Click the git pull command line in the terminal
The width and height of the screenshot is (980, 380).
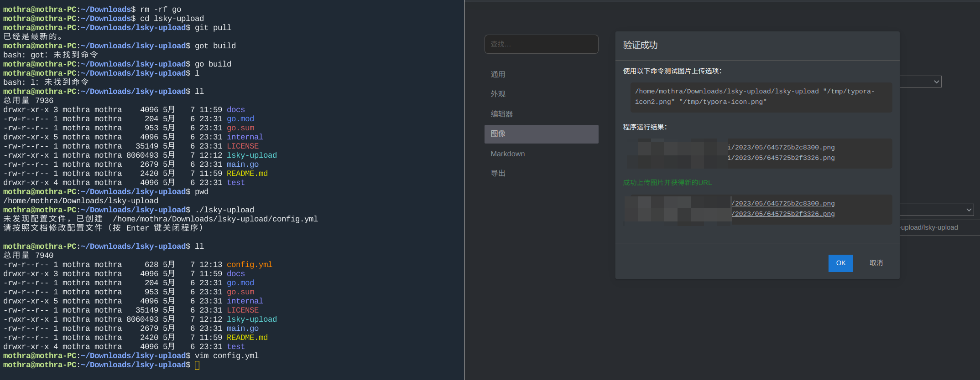point(213,27)
